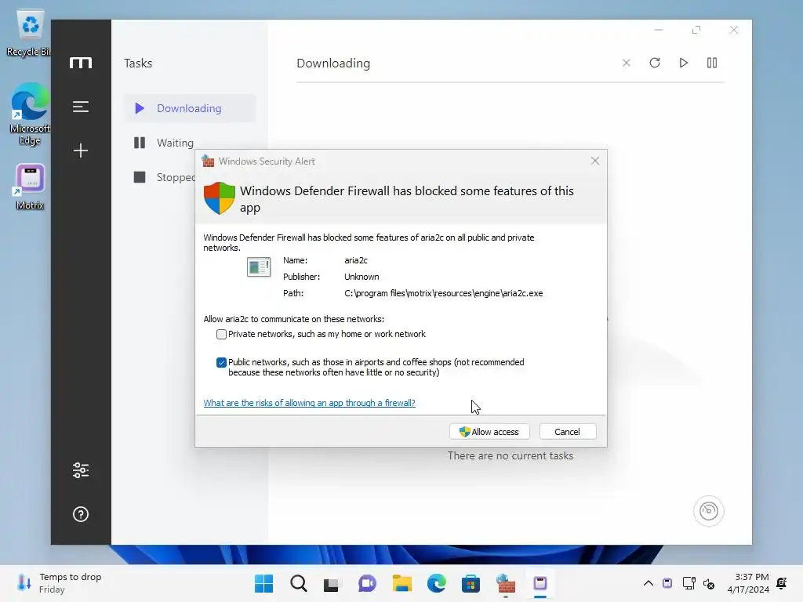803x602 pixels.
Task: Select the Motrix desktop shortcut
Action: [x=30, y=187]
